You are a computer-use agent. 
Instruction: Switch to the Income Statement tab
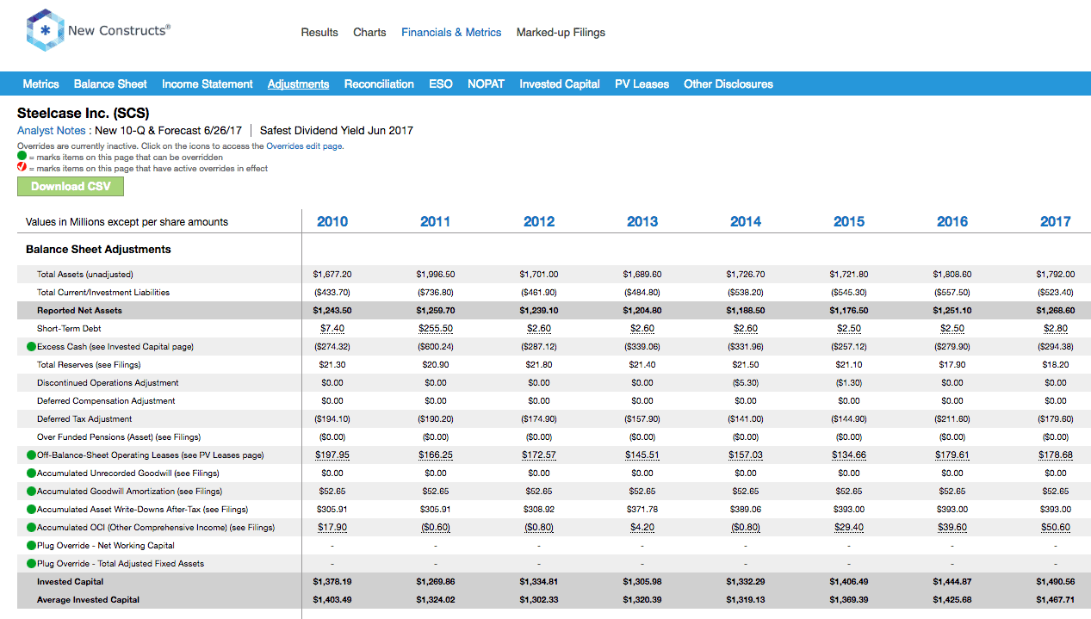coord(208,84)
